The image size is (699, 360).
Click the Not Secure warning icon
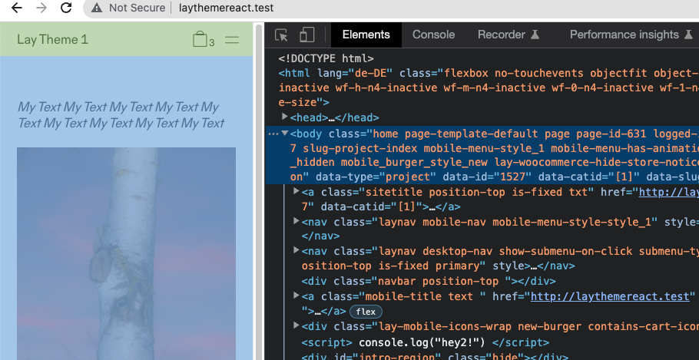[96, 8]
